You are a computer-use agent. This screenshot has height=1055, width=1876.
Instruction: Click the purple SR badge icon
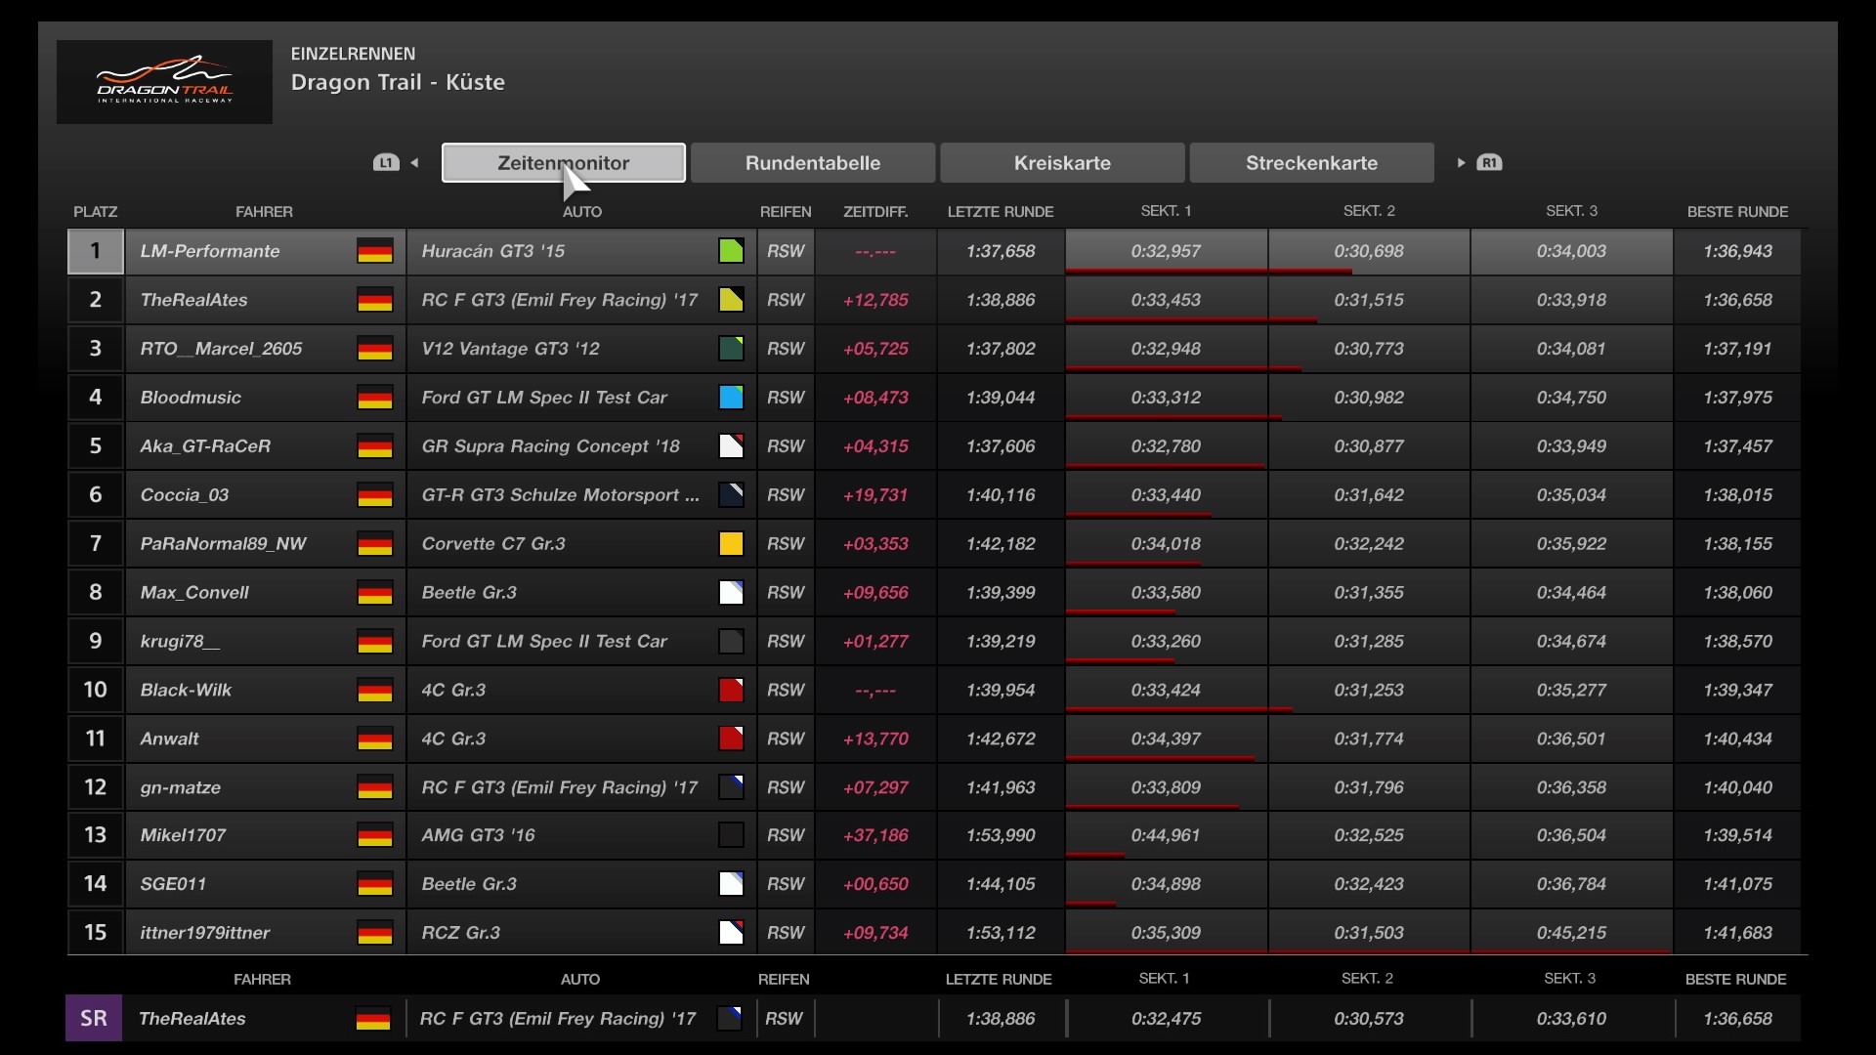(94, 1019)
